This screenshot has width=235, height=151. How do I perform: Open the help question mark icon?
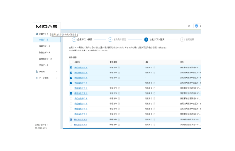pos(189,26)
